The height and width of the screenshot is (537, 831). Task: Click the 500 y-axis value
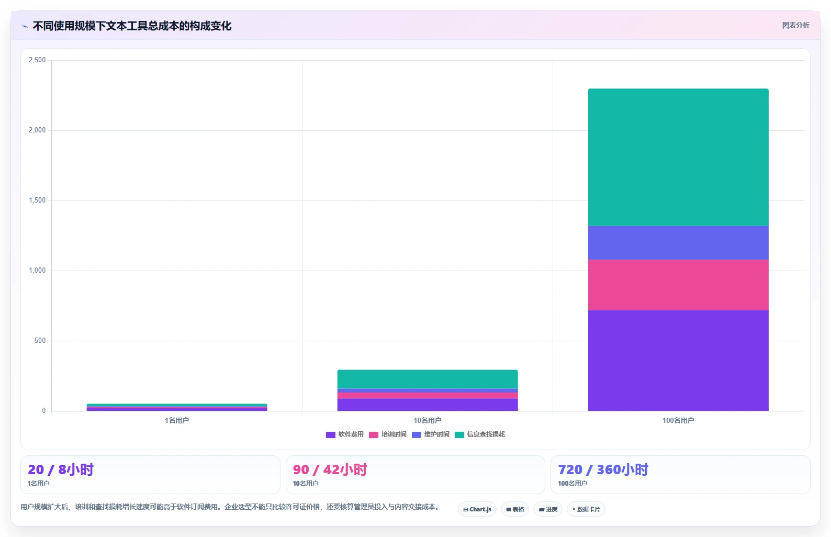[x=40, y=341]
